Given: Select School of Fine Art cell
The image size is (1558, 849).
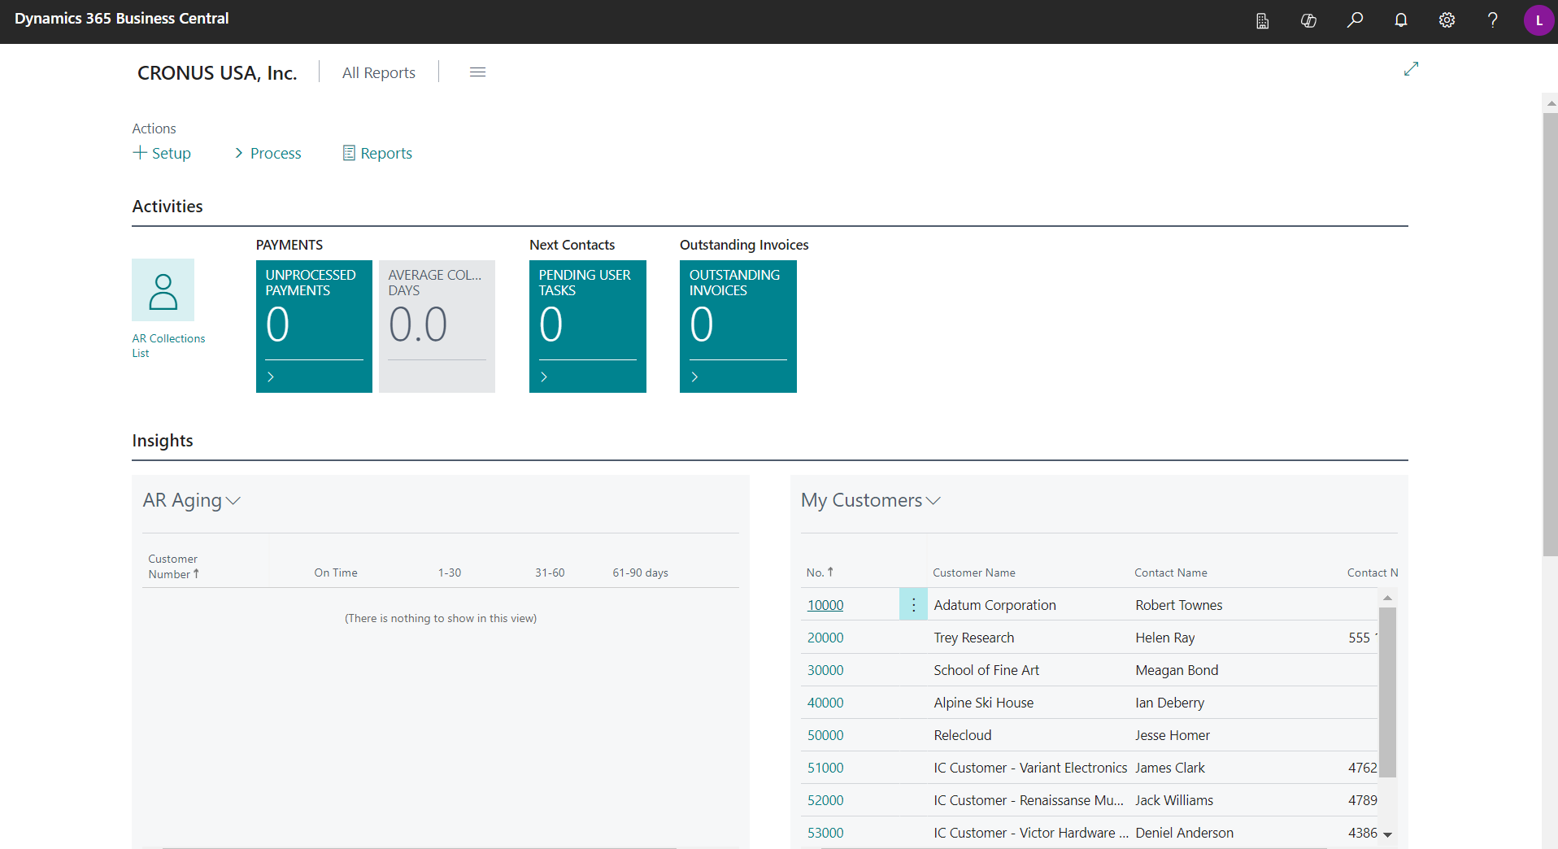Looking at the screenshot, I should [986, 670].
